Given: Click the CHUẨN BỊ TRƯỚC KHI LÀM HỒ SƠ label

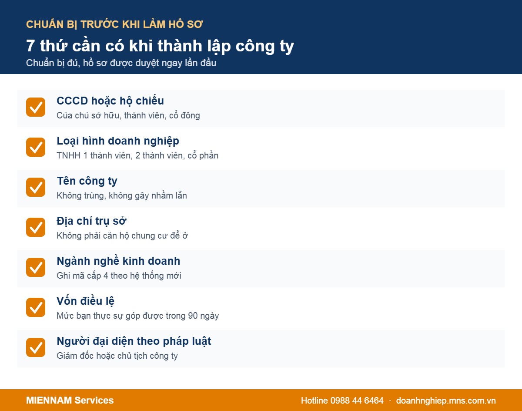Looking at the screenshot, I should (114, 24).
